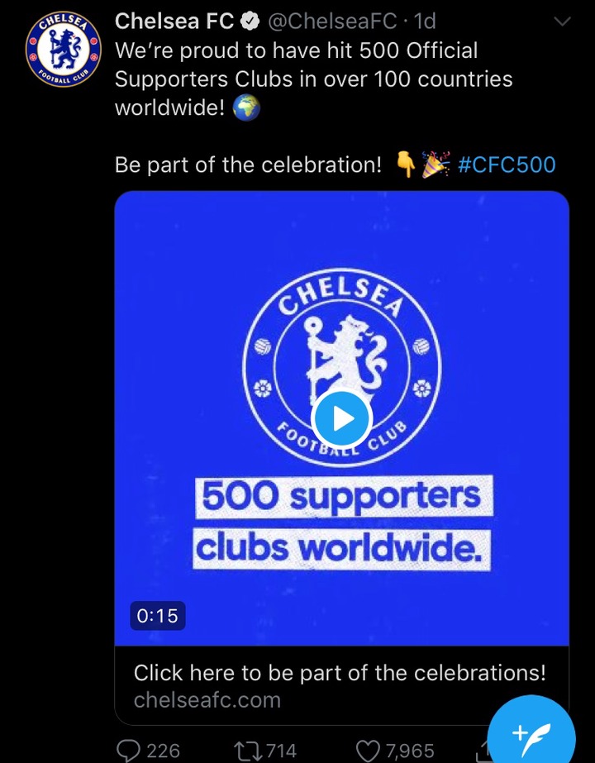This screenshot has width=595, height=763.
Task: Open the compose new tweet floating button
Action: pos(530,732)
